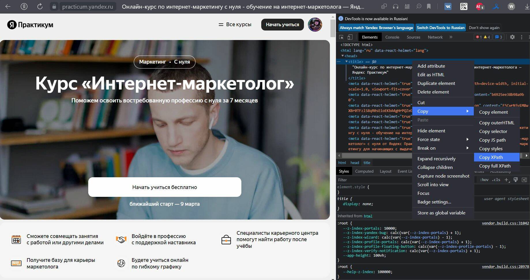
Task: Open vendor.build.css:31042 source link
Action: tap(505, 223)
